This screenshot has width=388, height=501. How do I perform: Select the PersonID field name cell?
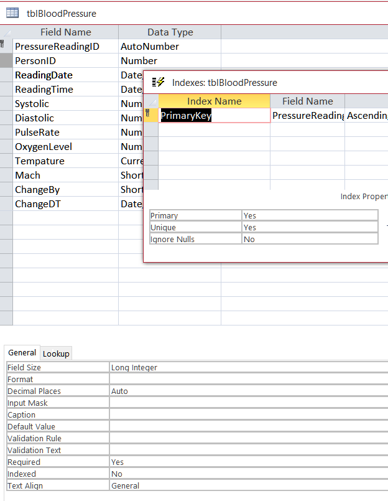point(65,60)
